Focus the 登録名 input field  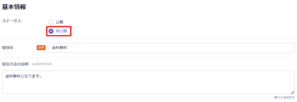(x=172, y=48)
